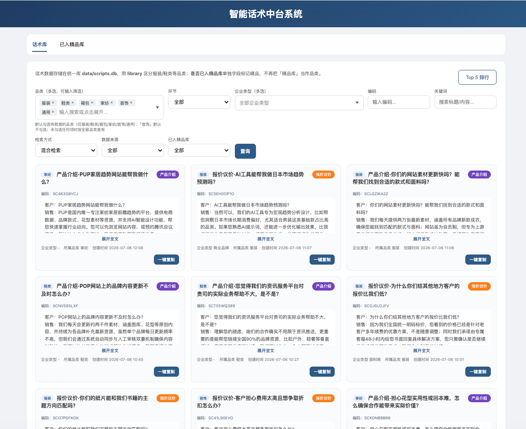Remove the 服装 category chip
The width and height of the screenshot is (526, 429).
coord(53,102)
